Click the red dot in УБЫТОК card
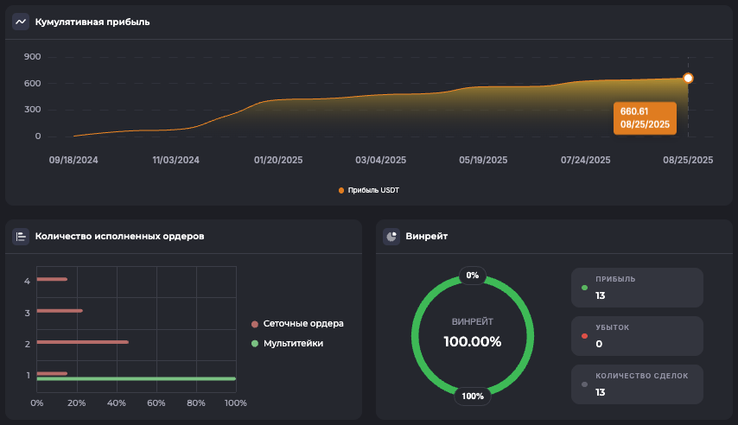This screenshot has width=738, height=425. (x=585, y=336)
